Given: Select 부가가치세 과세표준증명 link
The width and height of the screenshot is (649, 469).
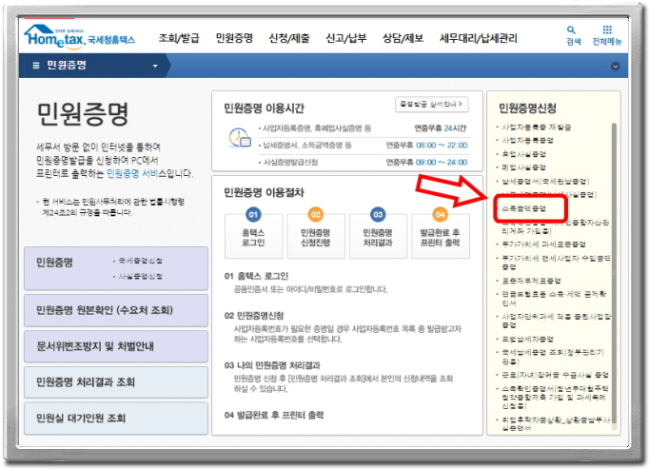Looking at the screenshot, I should (x=543, y=244).
